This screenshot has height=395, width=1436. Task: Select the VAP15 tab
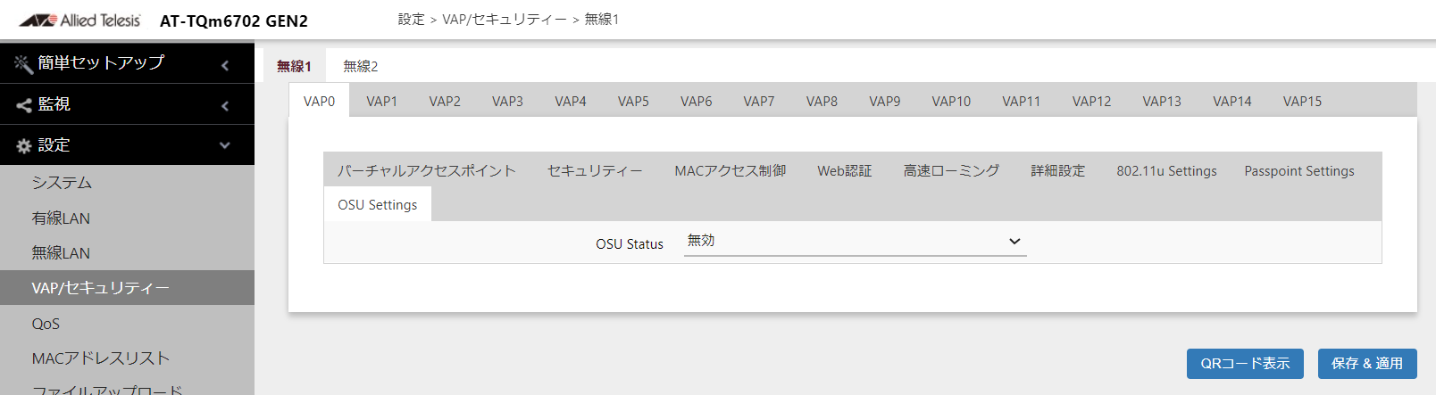(1302, 101)
